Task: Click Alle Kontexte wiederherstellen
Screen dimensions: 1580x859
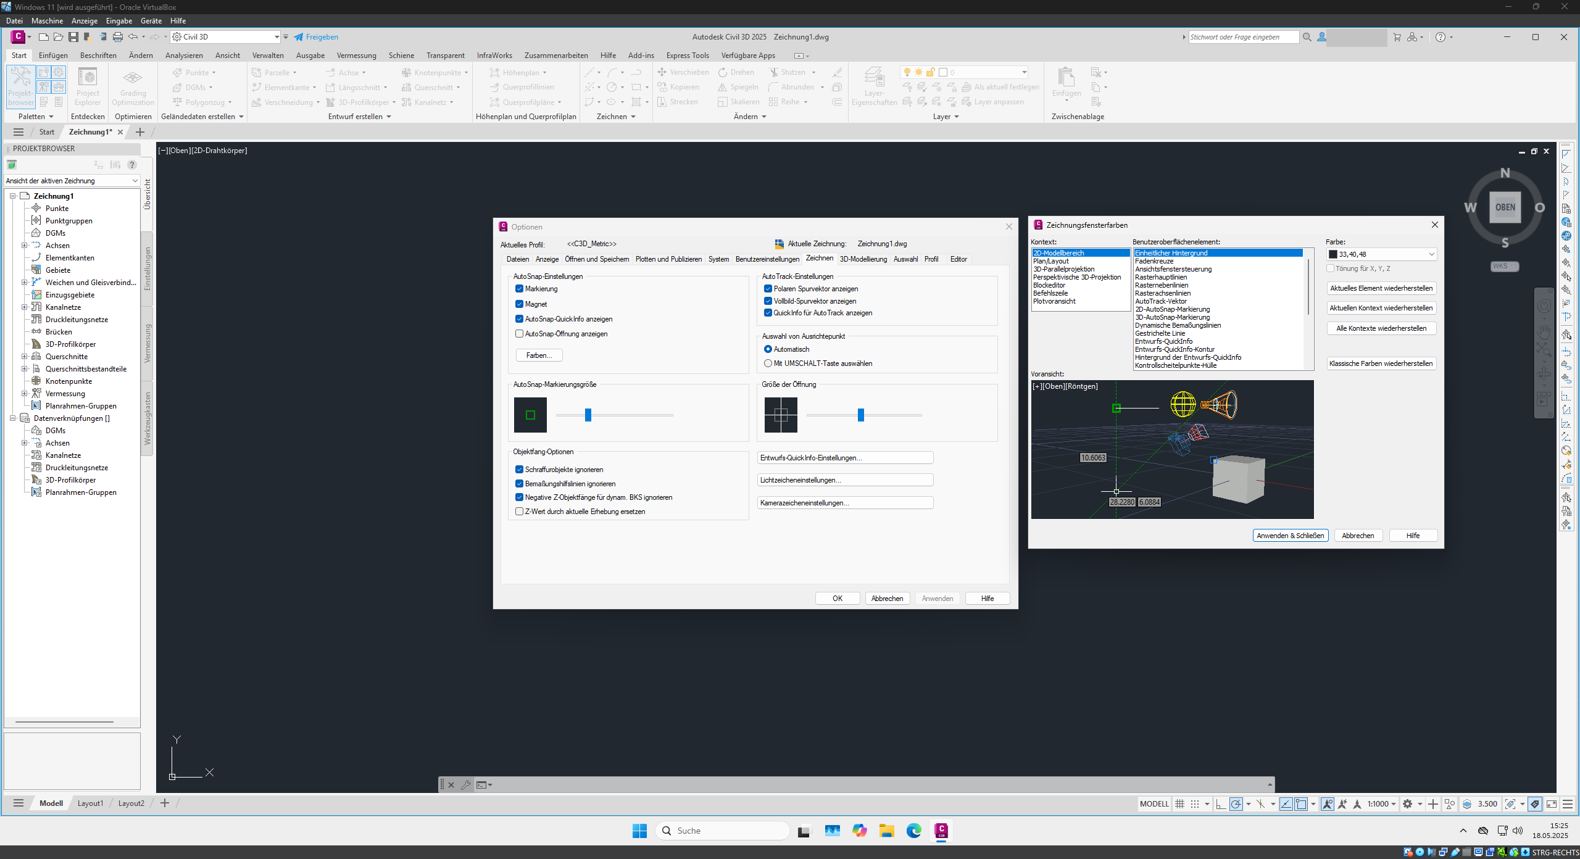Action: (1381, 328)
